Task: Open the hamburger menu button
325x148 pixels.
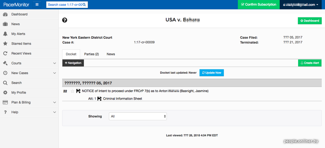Action: (37, 4)
